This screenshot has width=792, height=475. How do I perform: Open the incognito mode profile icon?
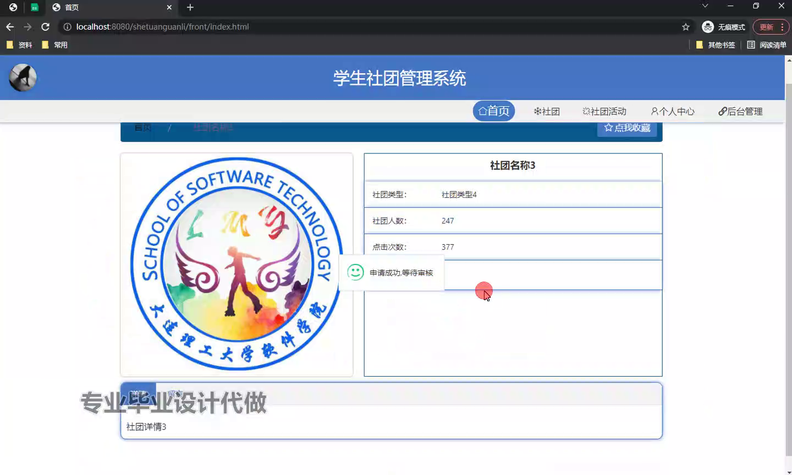[x=708, y=26]
